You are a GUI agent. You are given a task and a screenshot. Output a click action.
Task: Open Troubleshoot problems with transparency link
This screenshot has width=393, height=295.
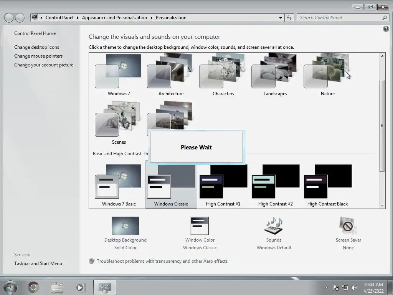pyautogui.click(x=162, y=261)
